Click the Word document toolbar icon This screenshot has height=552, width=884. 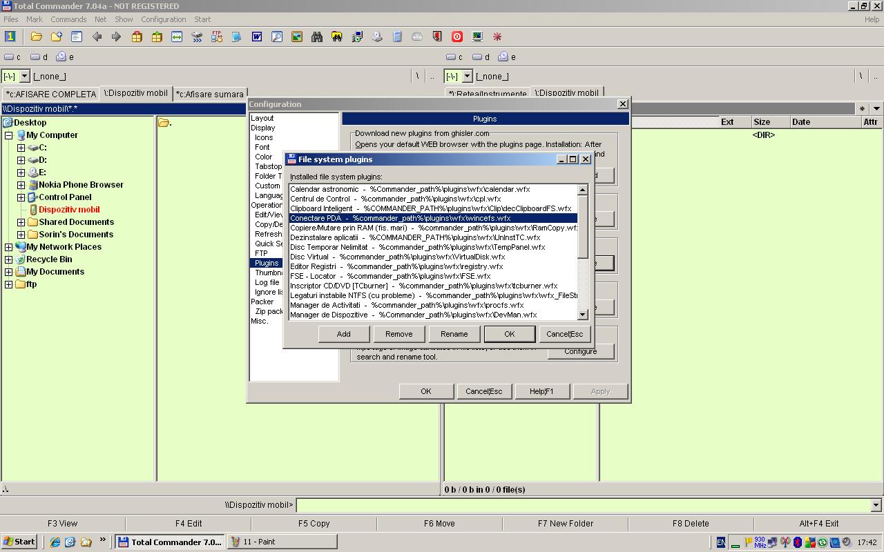[x=257, y=37]
